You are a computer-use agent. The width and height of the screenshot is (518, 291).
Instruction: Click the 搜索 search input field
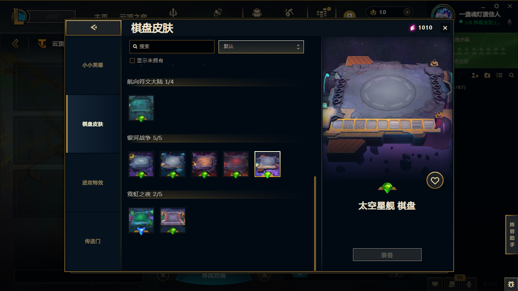tap(172, 46)
